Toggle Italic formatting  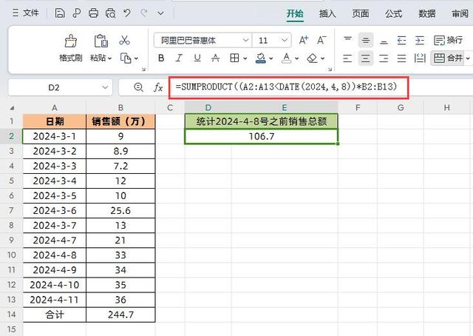[x=179, y=58]
